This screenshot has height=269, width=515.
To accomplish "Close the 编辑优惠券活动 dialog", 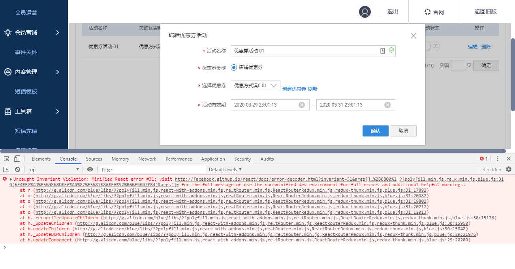I will tap(414, 36).
